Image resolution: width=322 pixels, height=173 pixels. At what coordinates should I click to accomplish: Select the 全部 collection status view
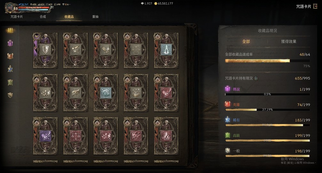point(246,42)
